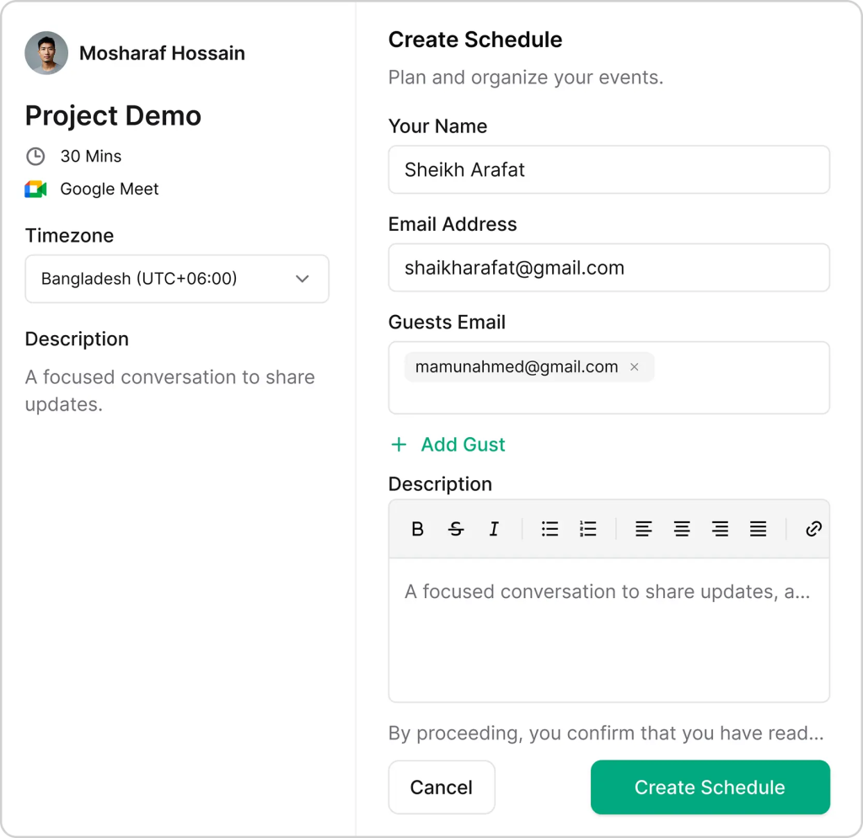Align description text left
Viewport: 863px width, 838px height.
pyautogui.click(x=644, y=529)
